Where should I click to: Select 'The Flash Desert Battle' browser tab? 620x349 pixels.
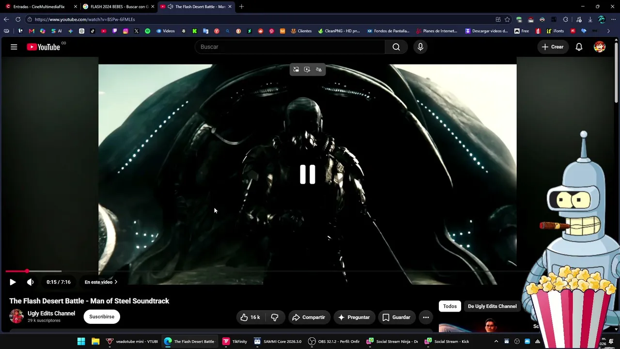[x=196, y=7]
